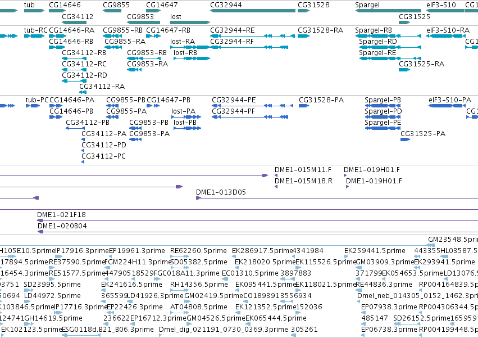Select transcript lost-RA

(190, 47)
